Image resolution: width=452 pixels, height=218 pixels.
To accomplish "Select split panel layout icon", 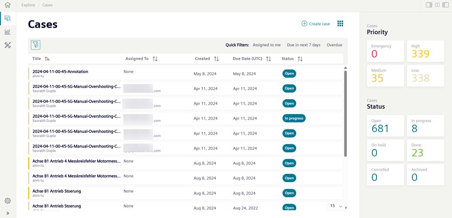I will click(x=437, y=5).
